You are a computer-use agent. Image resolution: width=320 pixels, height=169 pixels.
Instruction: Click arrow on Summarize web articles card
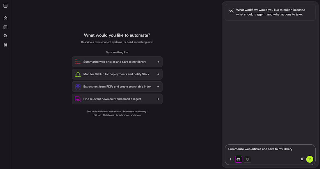pos(158,62)
